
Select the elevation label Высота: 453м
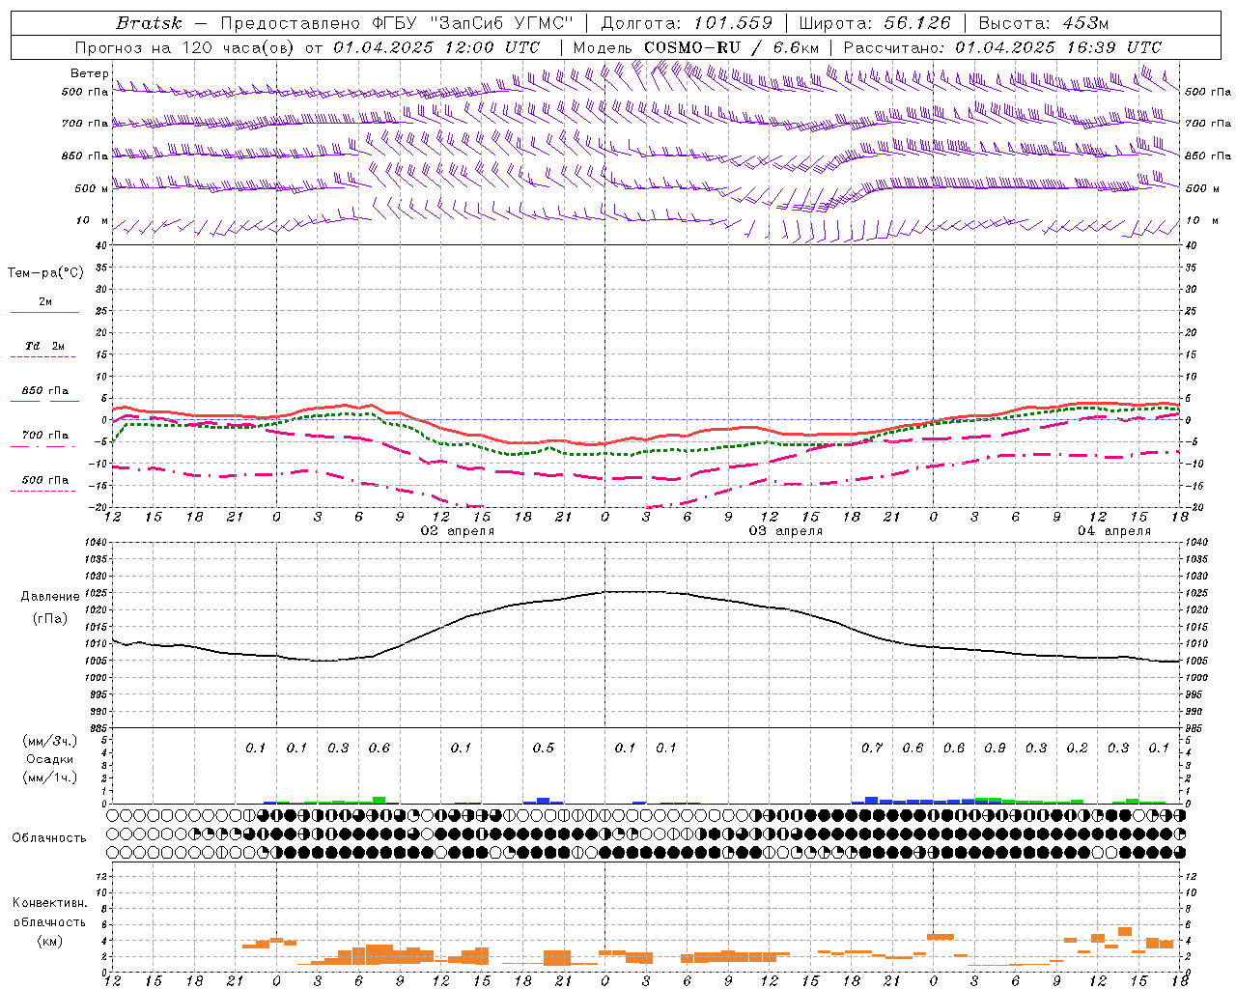1044,23
